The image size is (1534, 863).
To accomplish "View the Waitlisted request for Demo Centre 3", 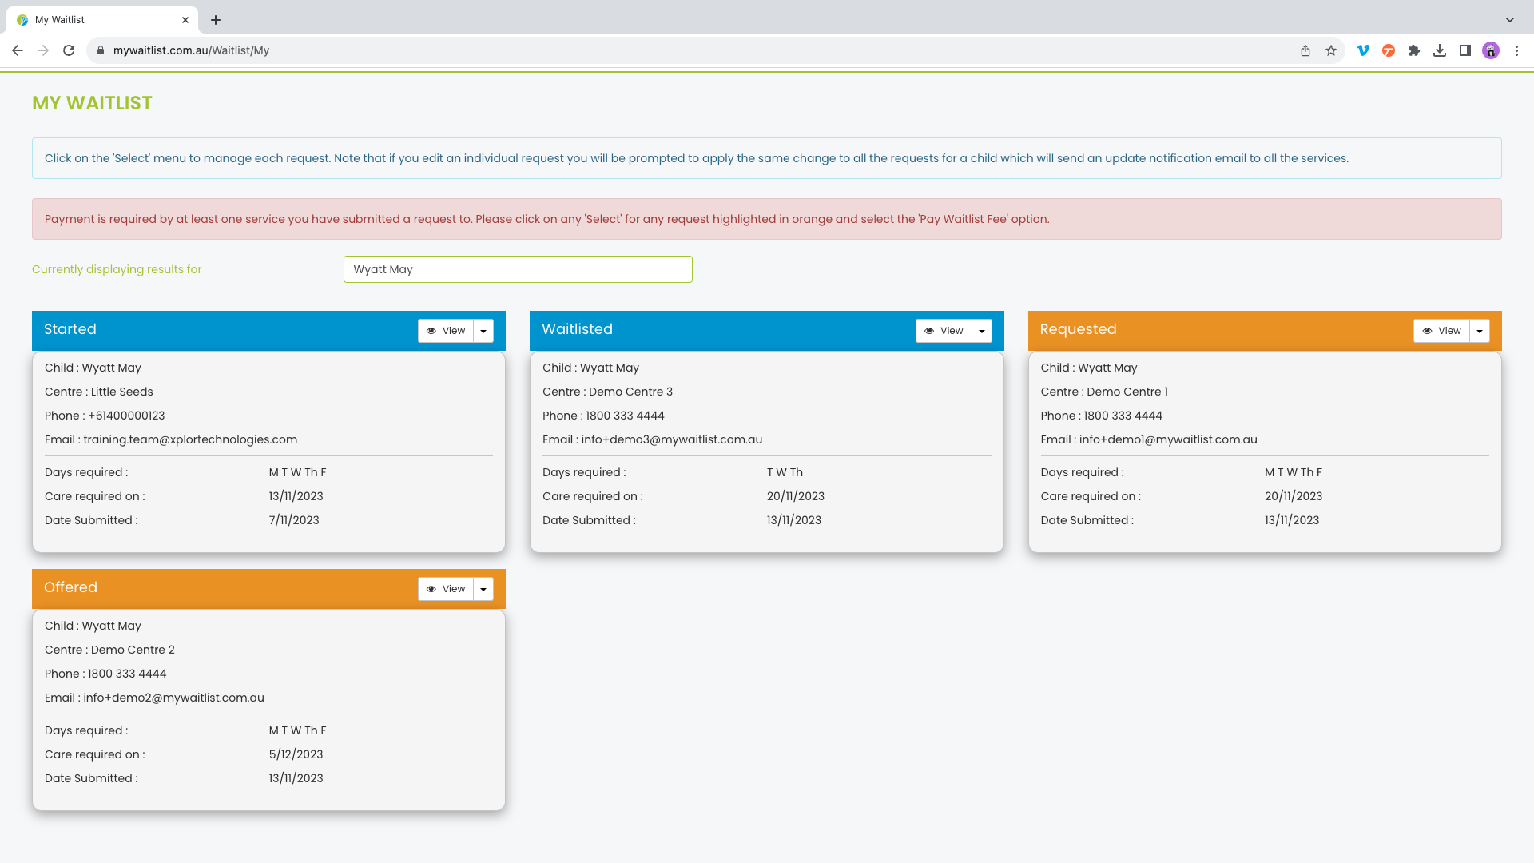I will click(944, 331).
